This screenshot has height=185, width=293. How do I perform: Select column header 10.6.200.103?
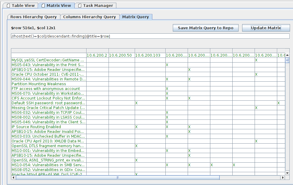point(148,55)
